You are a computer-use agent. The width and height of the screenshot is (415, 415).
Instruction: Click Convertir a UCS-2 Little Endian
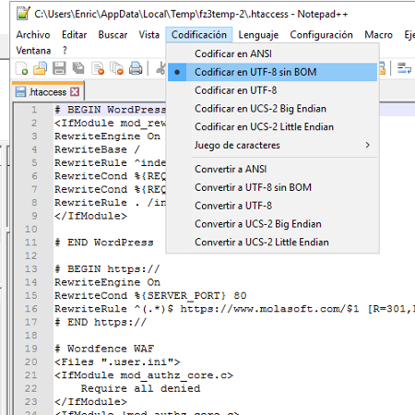click(x=272, y=242)
